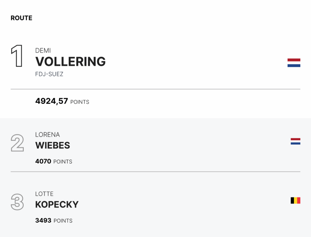Click POINTS label next to 4070

63,162
